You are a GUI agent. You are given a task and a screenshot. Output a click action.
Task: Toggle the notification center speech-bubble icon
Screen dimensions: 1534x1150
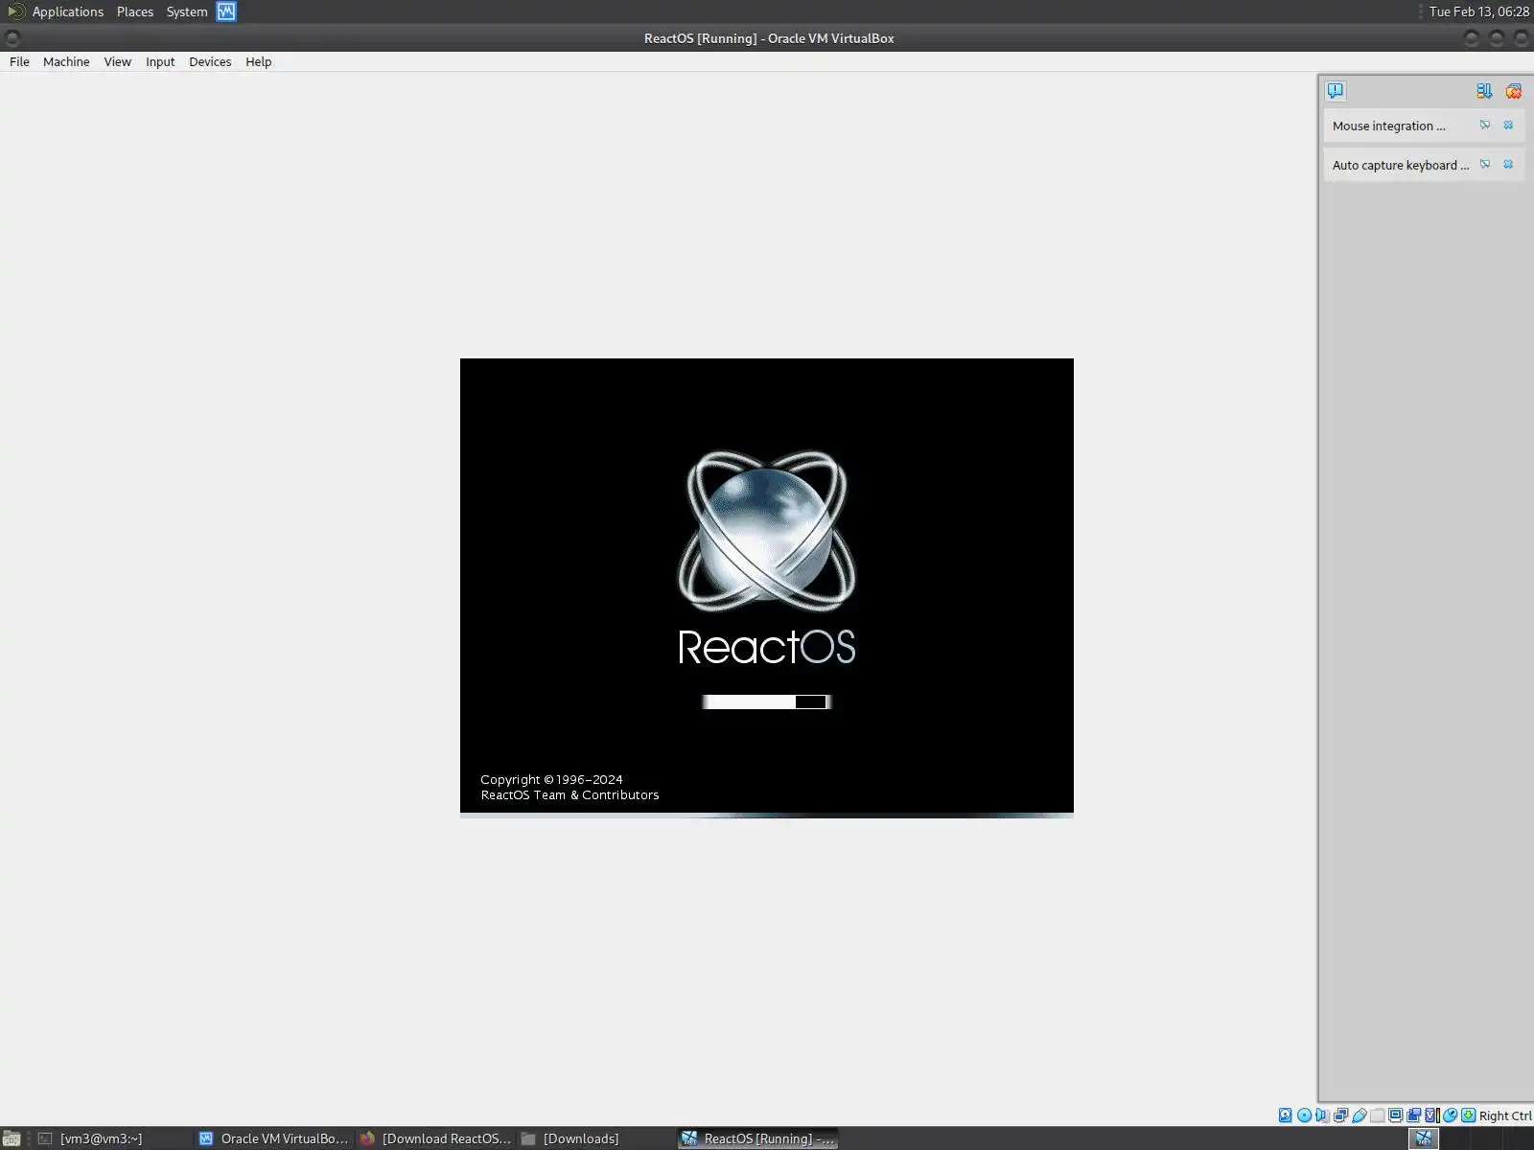pyautogui.click(x=1336, y=91)
